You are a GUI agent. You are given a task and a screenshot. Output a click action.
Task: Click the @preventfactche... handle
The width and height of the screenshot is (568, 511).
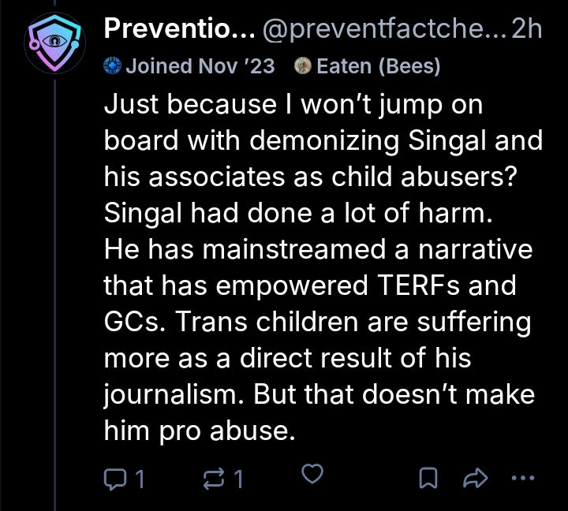(x=382, y=32)
